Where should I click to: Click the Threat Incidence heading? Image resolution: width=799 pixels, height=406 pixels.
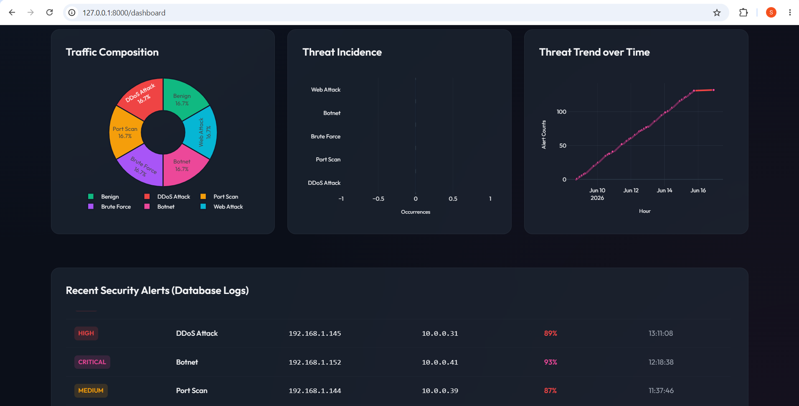tap(342, 52)
